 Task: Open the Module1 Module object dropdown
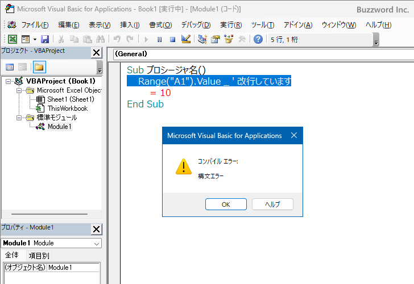point(97,244)
